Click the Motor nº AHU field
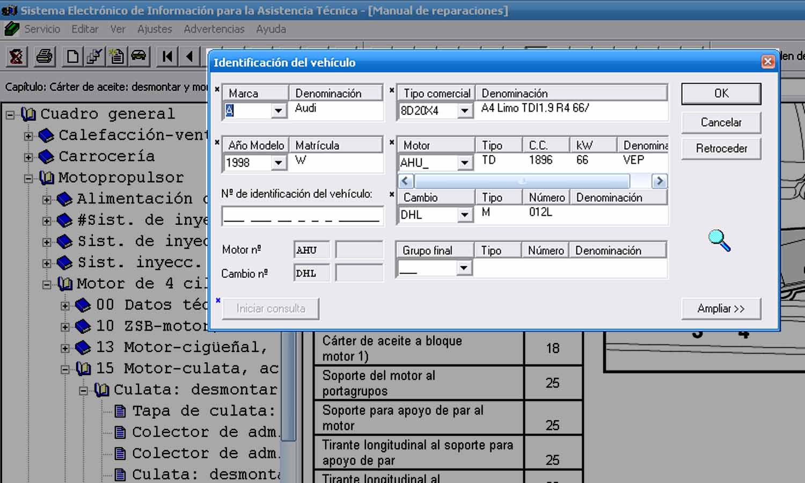 click(x=311, y=250)
